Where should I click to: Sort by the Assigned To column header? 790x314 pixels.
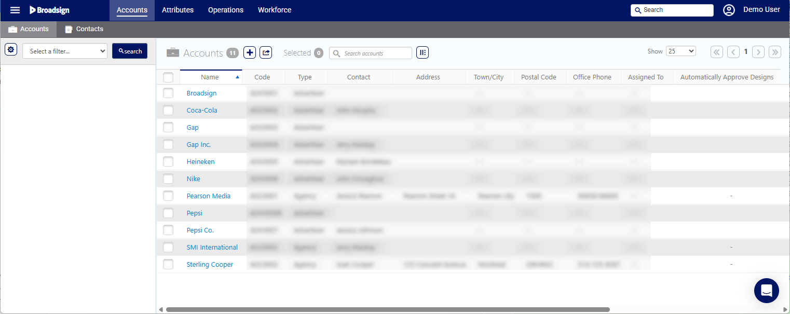pyautogui.click(x=646, y=77)
